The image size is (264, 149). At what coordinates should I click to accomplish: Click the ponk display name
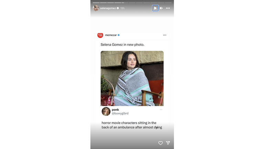(x=115, y=110)
